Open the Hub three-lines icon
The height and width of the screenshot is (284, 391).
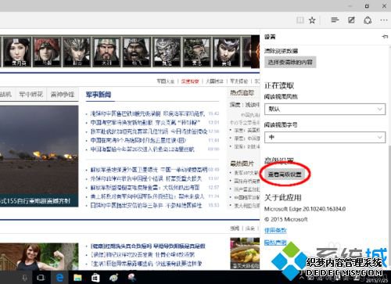(335, 20)
